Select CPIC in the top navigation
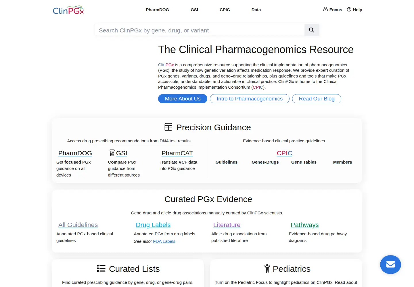414x287 pixels. tap(225, 10)
